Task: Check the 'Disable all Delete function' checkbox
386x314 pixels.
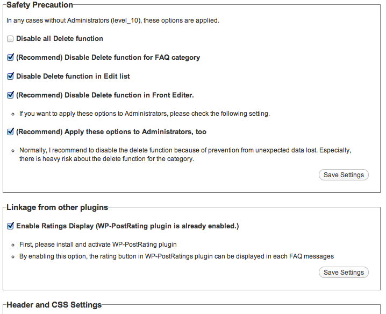Action: (x=10, y=39)
